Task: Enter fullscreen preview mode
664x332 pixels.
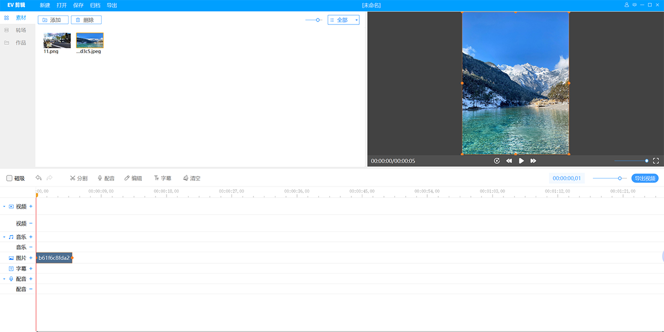Action: 656,161
